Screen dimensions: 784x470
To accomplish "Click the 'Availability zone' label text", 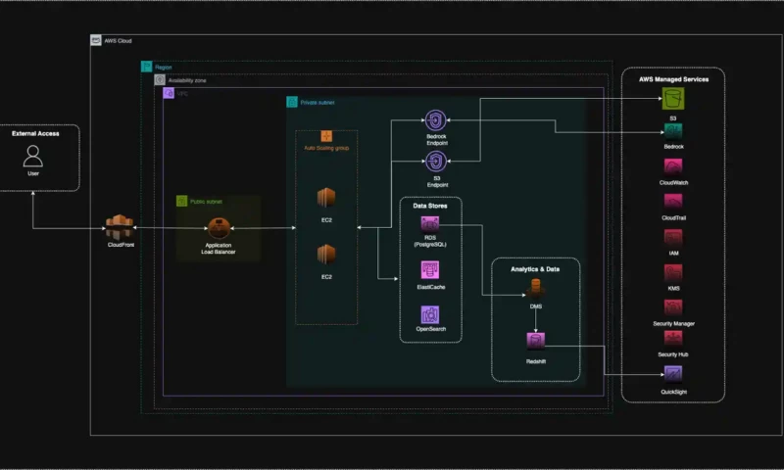I will point(187,80).
